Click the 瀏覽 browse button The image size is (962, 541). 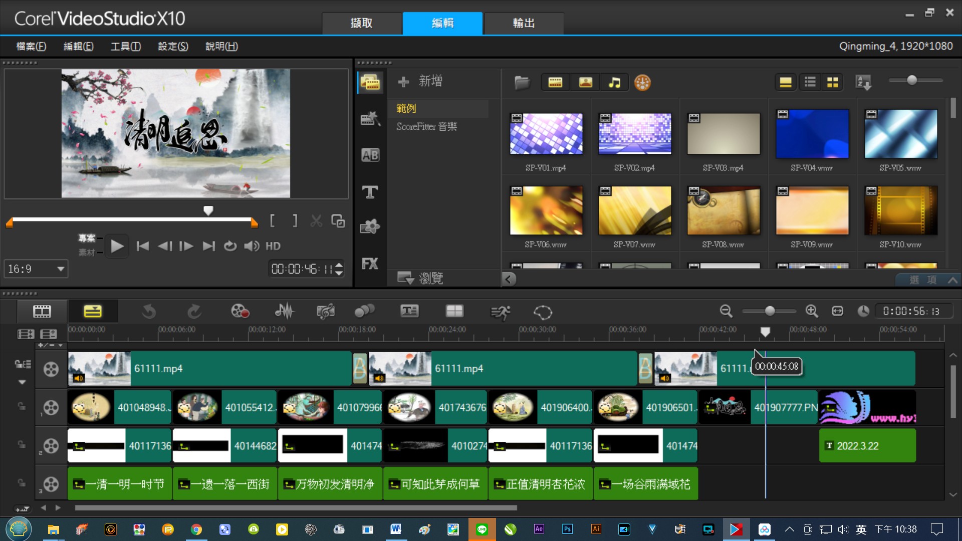point(420,278)
